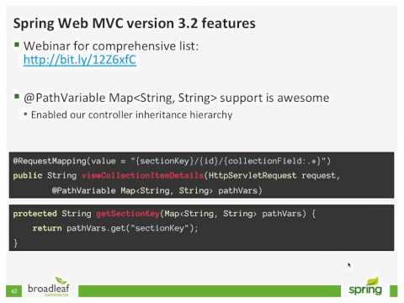404x303 pixels.
Task: Click the return pathVars.get sectionKey statement
Action: (115, 228)
